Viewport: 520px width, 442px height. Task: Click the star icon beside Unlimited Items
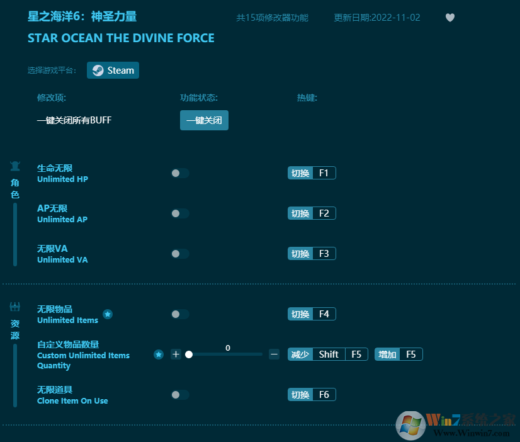pyautogui.click(x=108, y=314)
